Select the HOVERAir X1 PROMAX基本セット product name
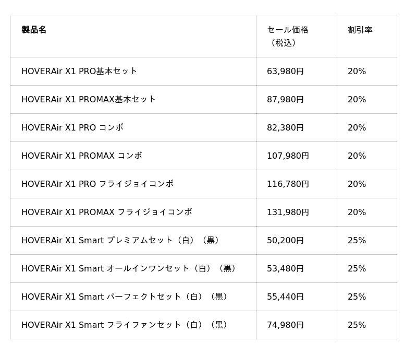The width and height of the screenshot is (417, 355). [89, 99]
